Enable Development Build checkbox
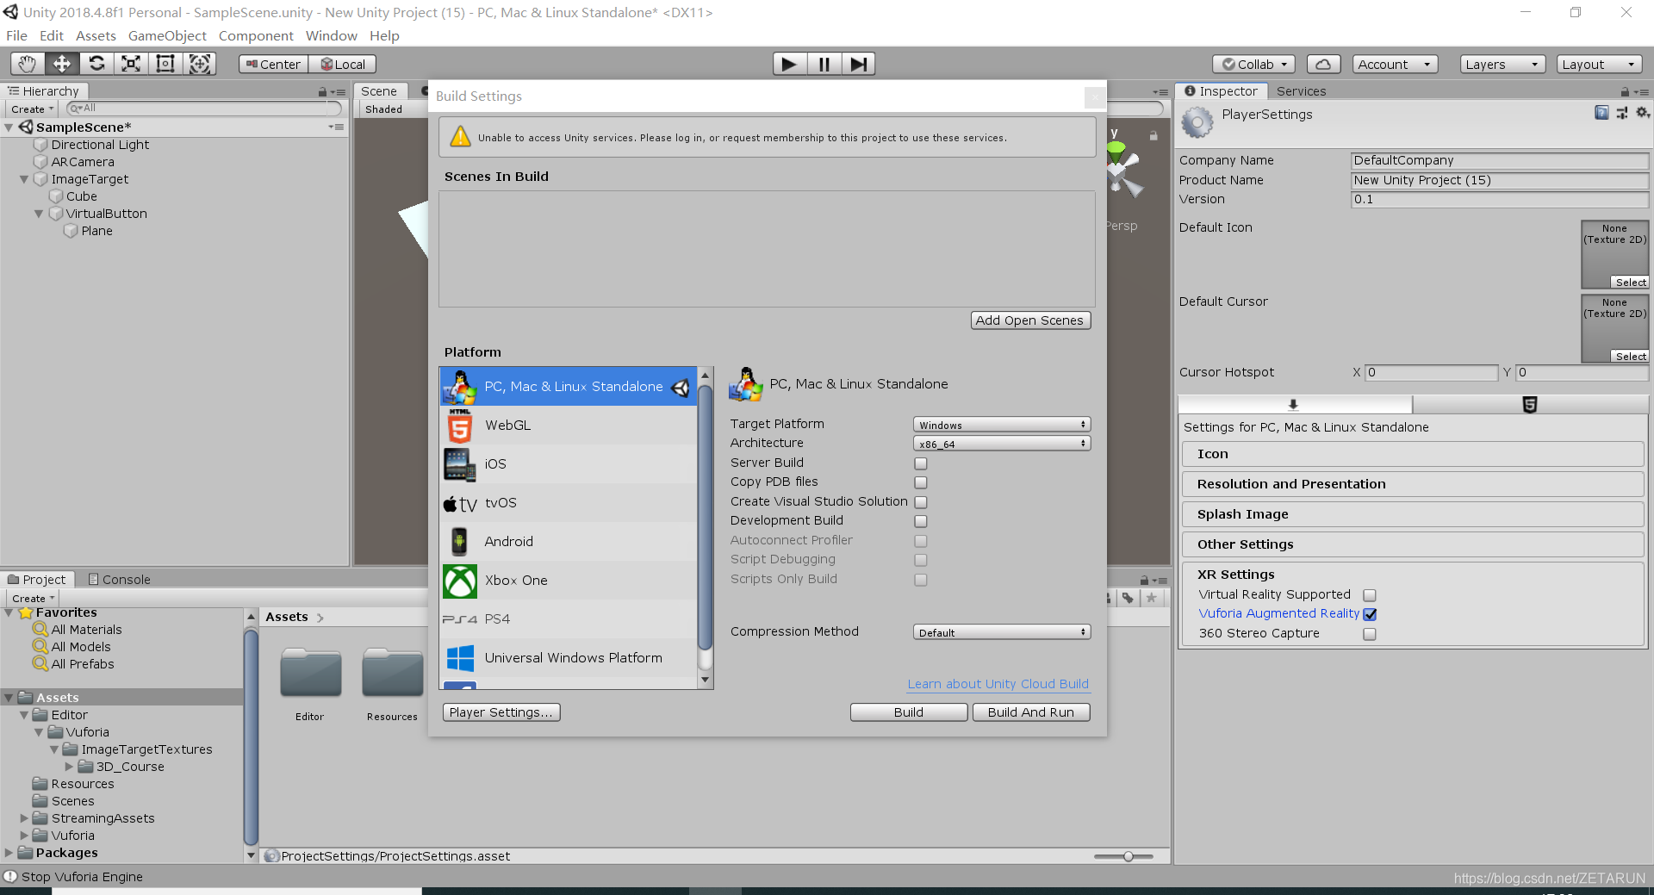 [921, 521]
